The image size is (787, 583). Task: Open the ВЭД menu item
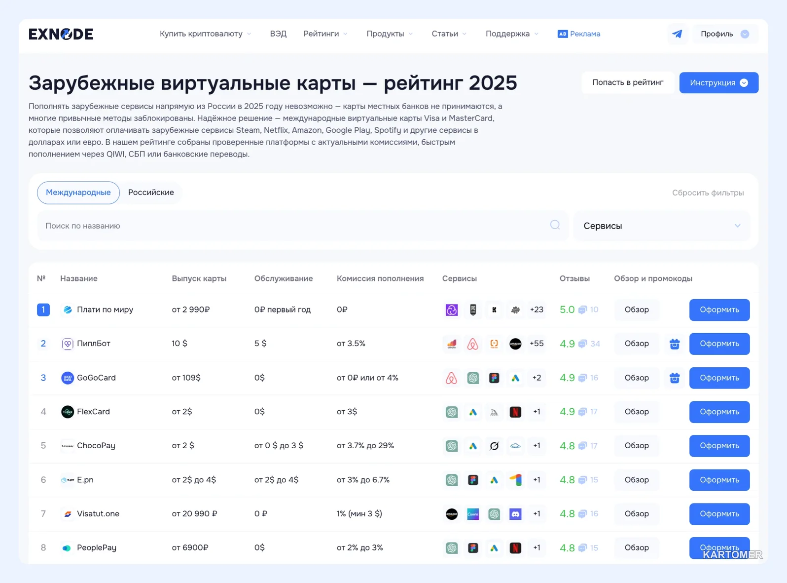[278, 34]
